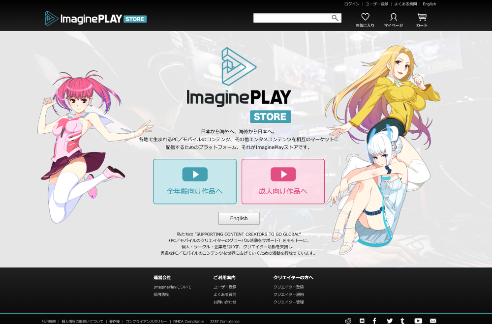Click the 成人向け作品へ button
Viewport: 492px width, 324px height.
click(x=283, y=181)
